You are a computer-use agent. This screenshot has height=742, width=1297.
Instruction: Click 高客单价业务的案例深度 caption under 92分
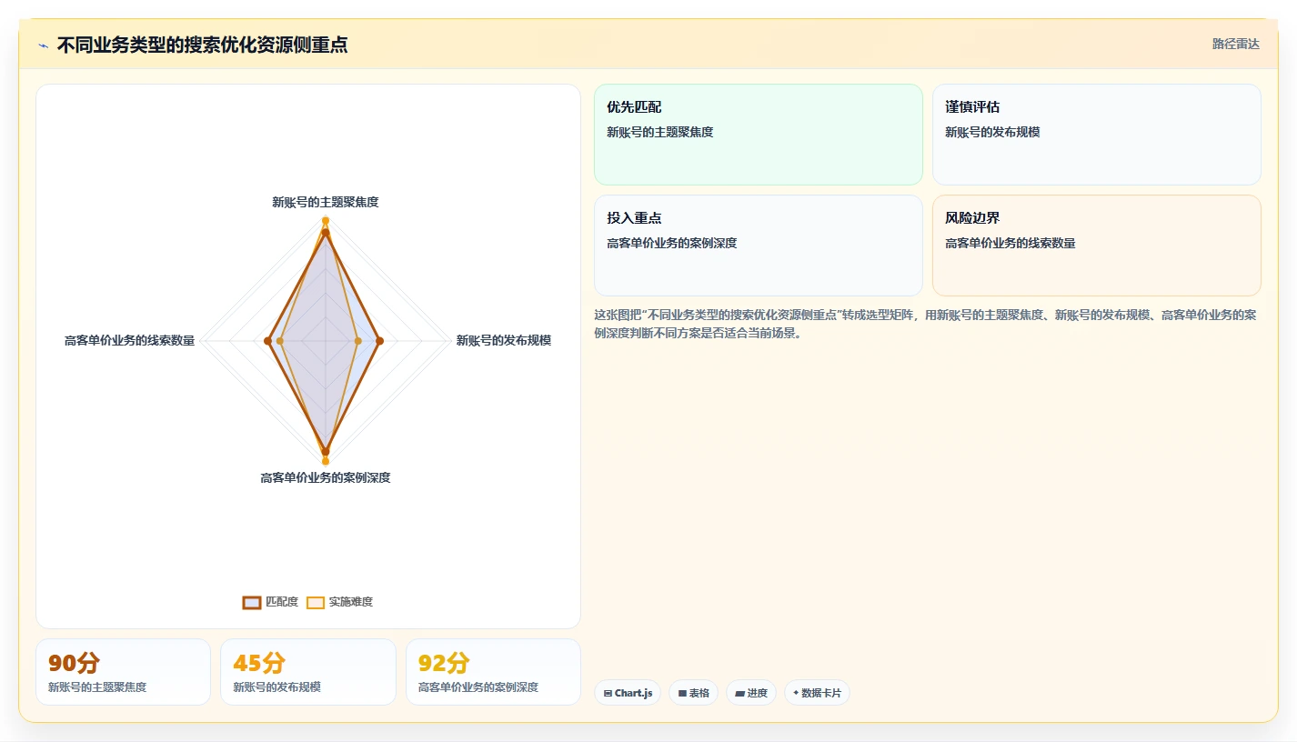478,687
